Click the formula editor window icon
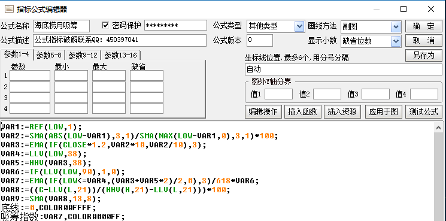 [x=10, y=9]
